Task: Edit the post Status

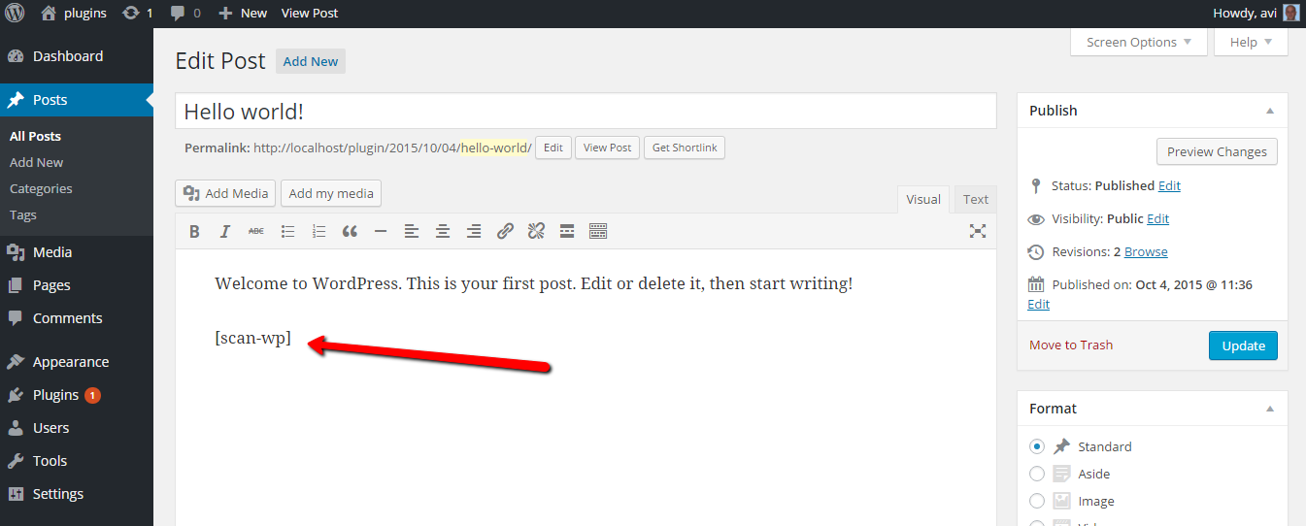Action: pyautogui.click(x=1169, y=185)
